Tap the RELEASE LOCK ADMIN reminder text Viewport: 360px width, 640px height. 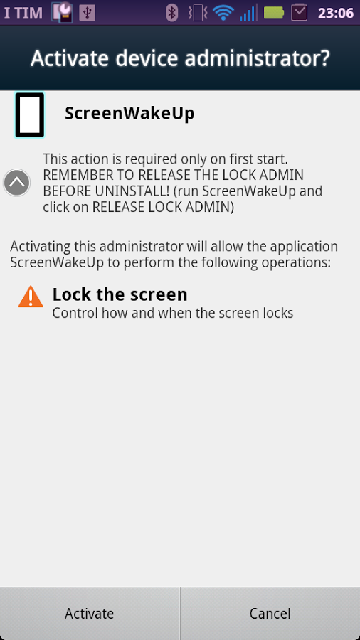click(182, 183)
